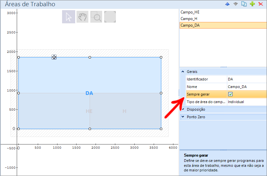Image resolution: width=267 pixels, height=176 pixels.
Task: Edit the Identificador value DA
Action: pyautogui.click(x=247, y=79)
